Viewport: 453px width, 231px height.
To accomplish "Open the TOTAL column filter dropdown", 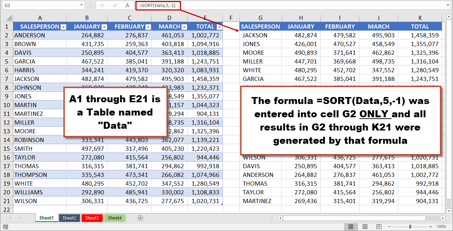I will pyautogui.click(x=219, y=27).
